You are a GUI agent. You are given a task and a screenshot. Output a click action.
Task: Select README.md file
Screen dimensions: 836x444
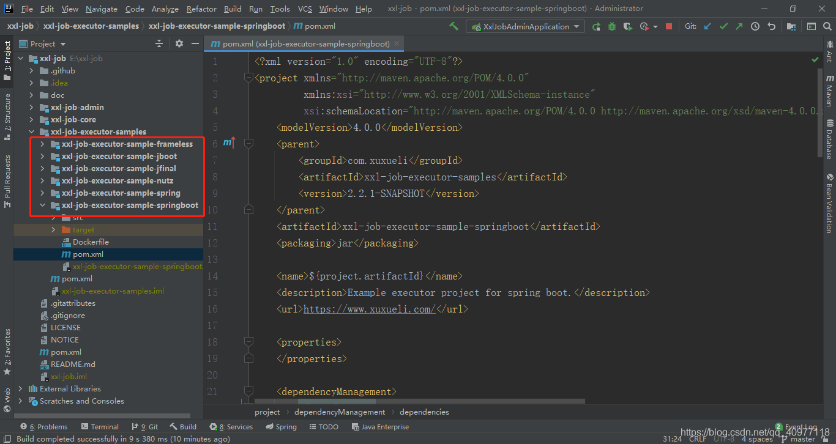73,364
